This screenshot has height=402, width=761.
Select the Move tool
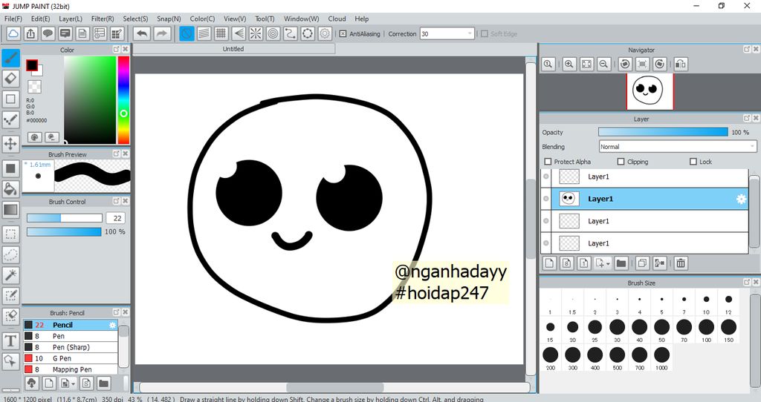point(11,143)
